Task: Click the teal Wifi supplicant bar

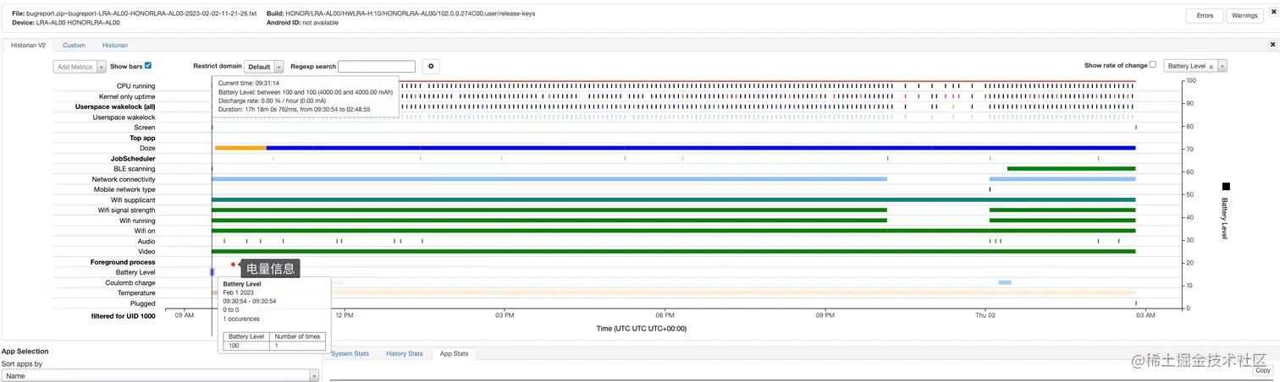Action: pos(673,200)
